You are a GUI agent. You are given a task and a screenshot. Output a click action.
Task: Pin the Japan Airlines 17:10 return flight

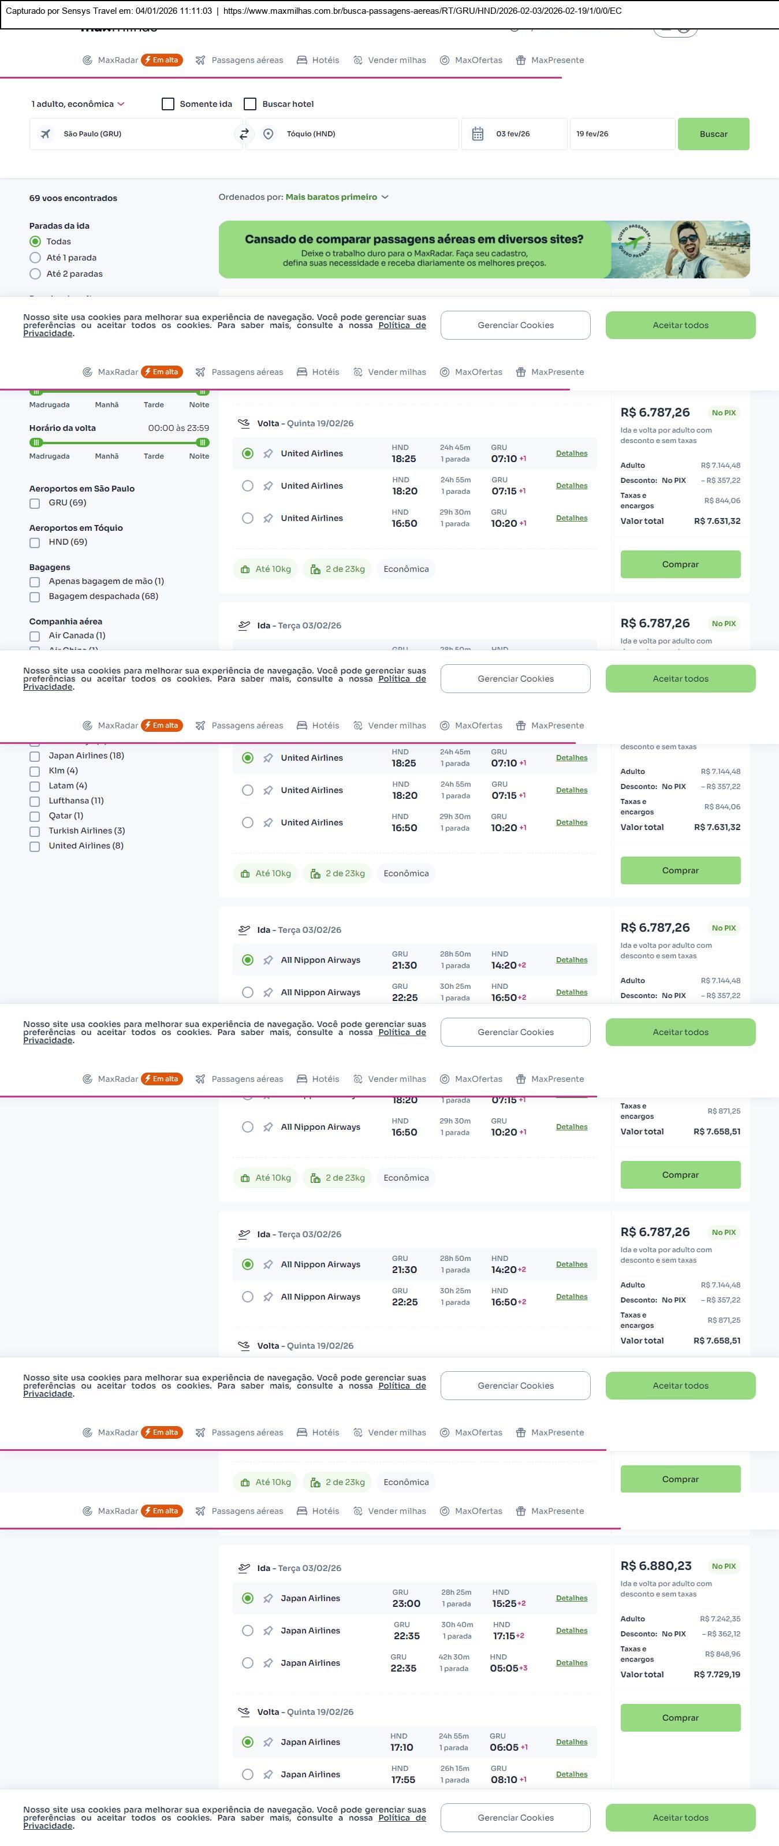tap(268, 1742)
